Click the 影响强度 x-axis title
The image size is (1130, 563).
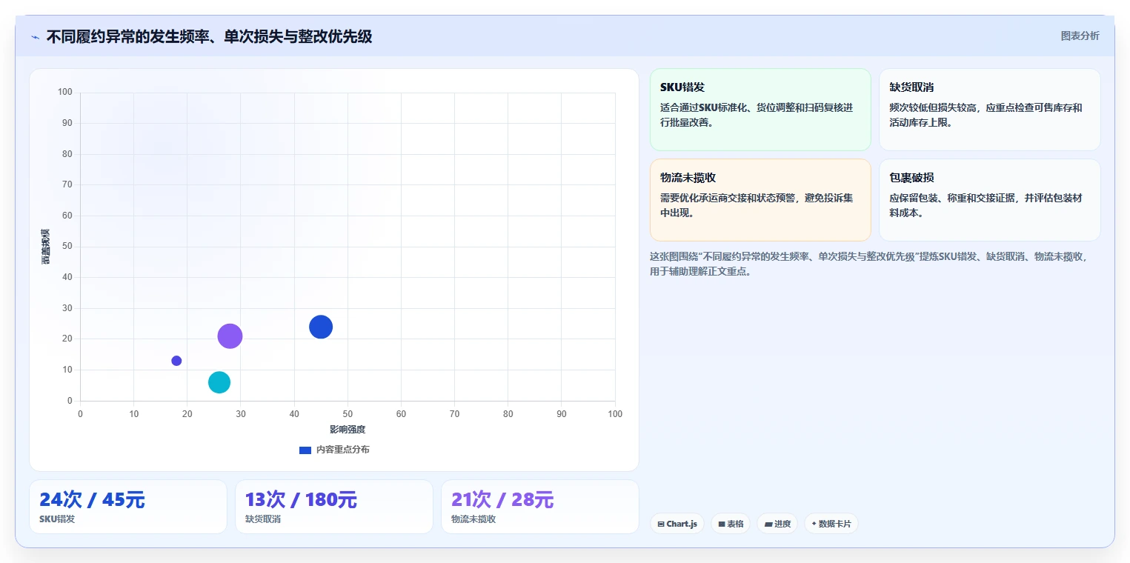(348, 430)
